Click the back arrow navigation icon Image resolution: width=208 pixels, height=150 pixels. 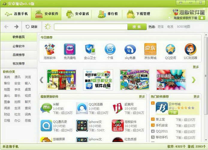point(6,27)
